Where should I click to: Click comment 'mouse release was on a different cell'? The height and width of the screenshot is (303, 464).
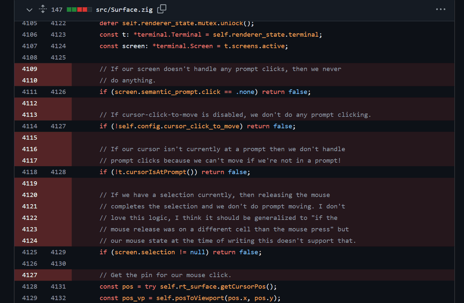pyautogui.click(x=224, y=229)
